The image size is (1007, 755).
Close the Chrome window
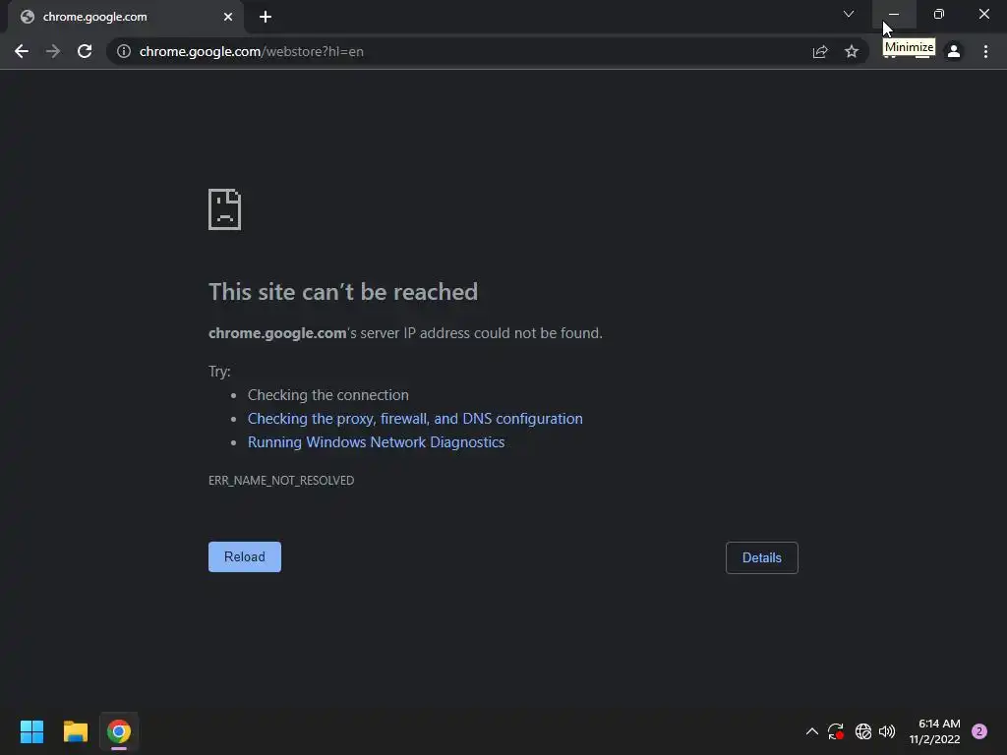(x=983, y=14)
